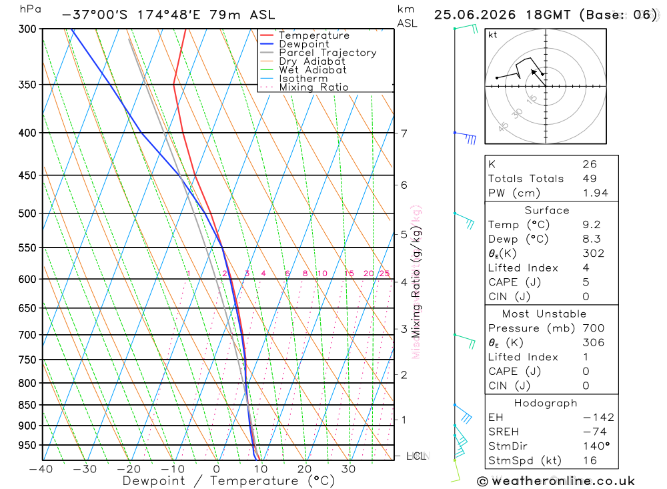Click the 850 hPa pressure axis label
Image resolution: width=667 pixels, height=489 pixels.
(27, 405)
